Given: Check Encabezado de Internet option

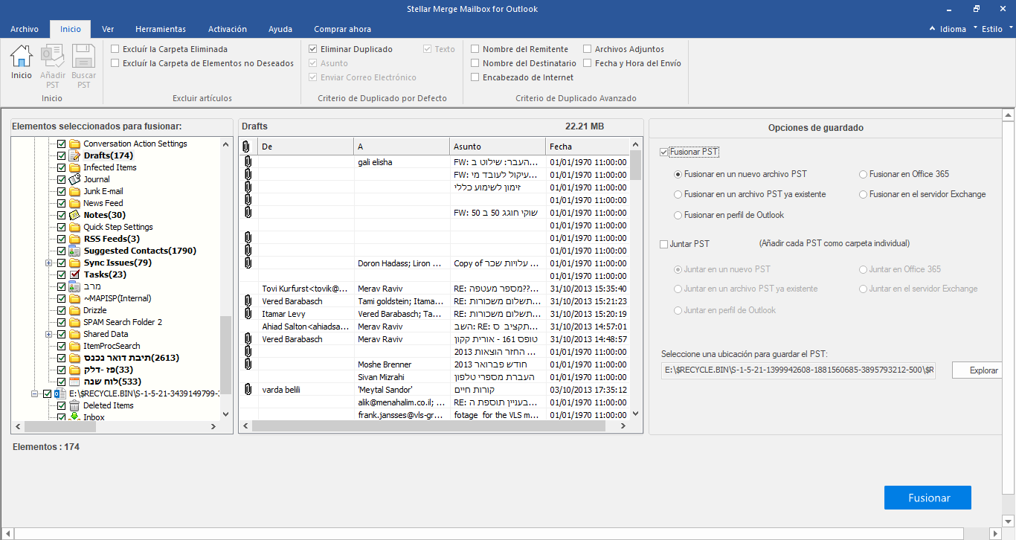Looking at the screenshot, I should [x=475, y=77].
